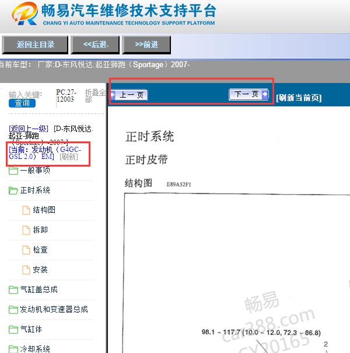350x353 pixels.
Task: Focus the 输入关键 keyword input field
Action: [x=25, y=95]
